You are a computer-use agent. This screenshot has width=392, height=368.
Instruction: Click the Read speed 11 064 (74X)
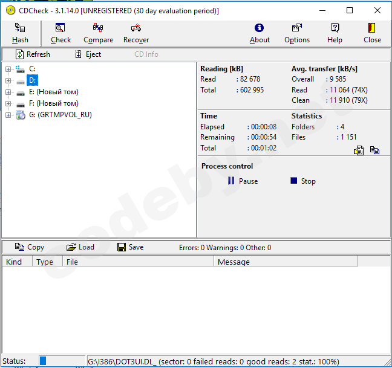(348, 90)
